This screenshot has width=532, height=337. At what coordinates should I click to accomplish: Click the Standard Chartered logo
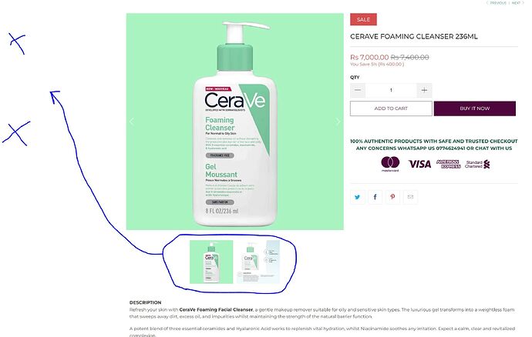(478, 164)
